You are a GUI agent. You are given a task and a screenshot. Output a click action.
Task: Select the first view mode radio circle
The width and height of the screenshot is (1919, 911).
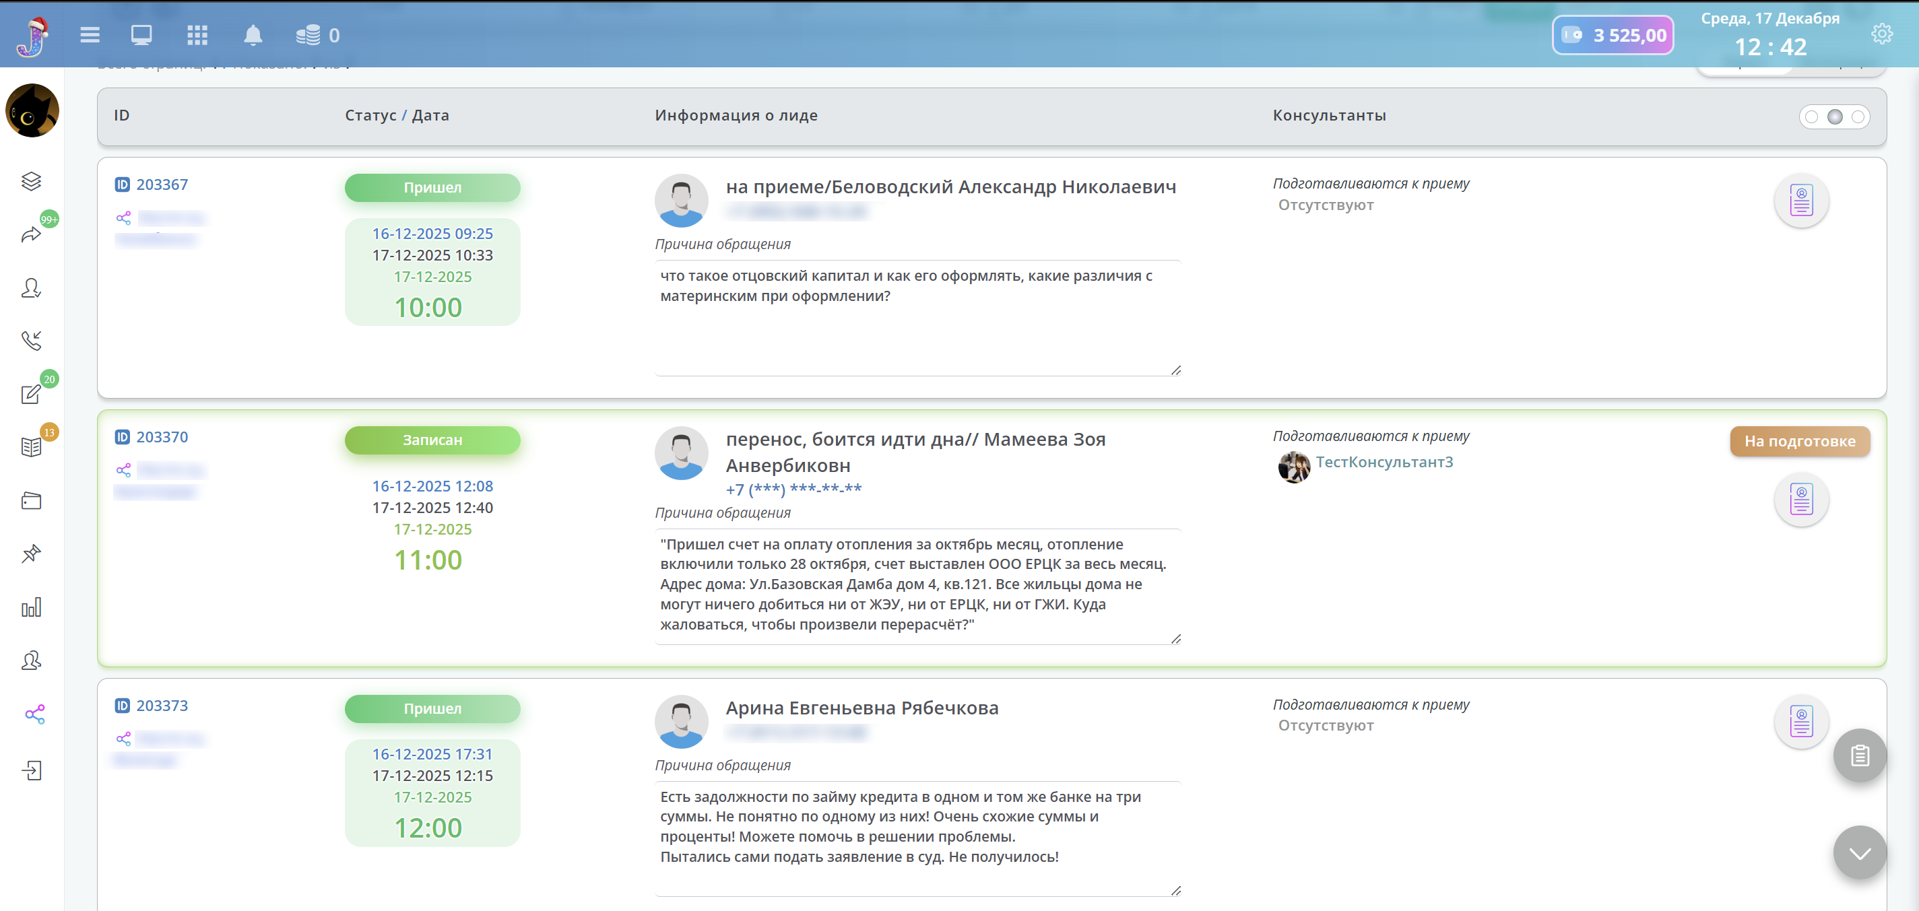point(1812,117)
